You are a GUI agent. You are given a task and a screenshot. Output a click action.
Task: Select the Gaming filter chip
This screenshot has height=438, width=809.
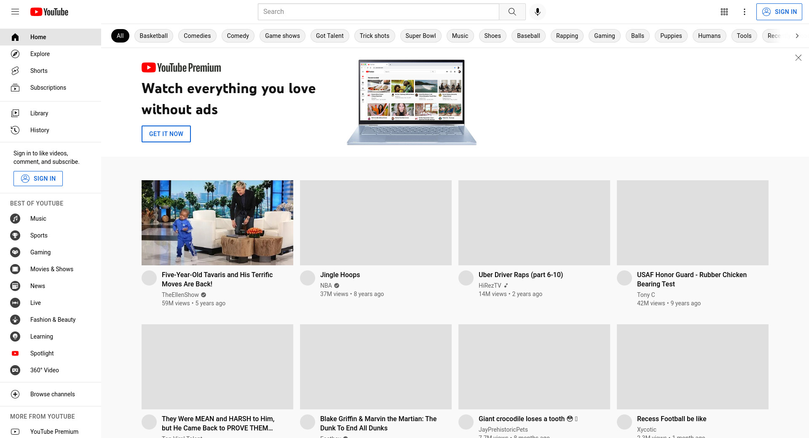[x=605, y=36]
